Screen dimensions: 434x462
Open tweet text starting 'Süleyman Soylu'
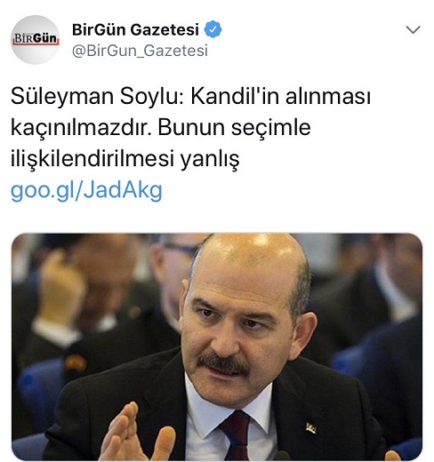pyautogui.click(x=190, y=127)
